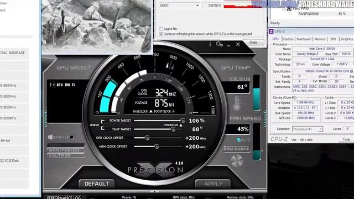
Task: Click the fan speed vertical bar
Action: (257, 142)
